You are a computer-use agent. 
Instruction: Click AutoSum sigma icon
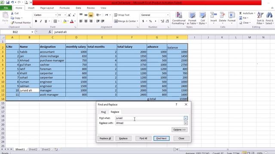pyautogui.click(x=241, y=13)
